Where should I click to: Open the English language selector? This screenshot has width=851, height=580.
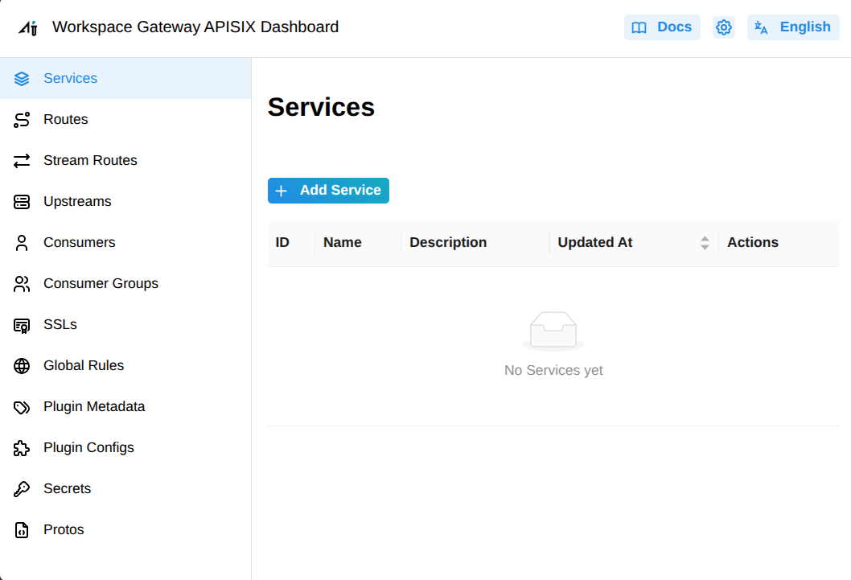(x=793, y=27)
